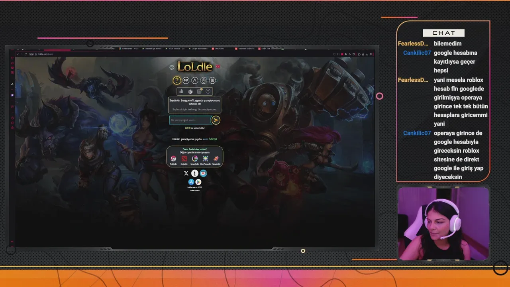
Task: Click first Cankilic07 username in chat
Action: [x=417, y=53]
